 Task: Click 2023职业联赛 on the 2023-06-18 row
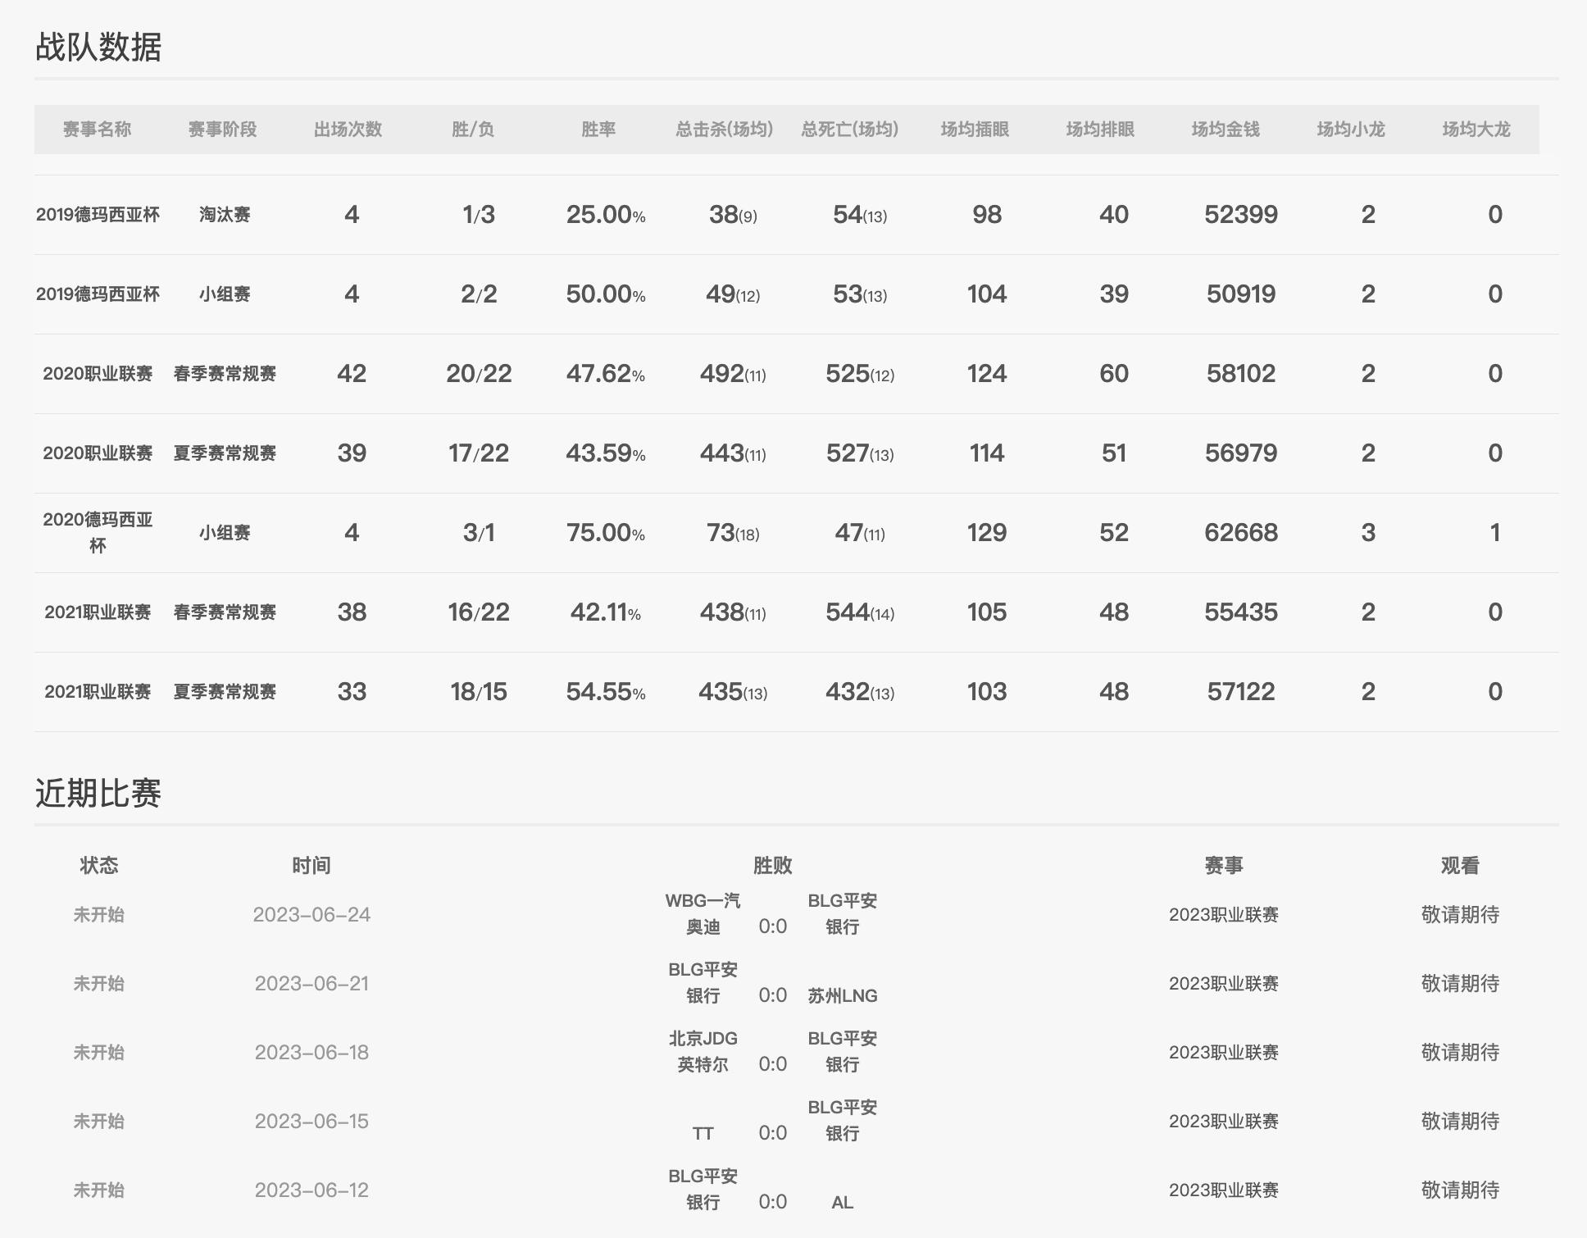click(x=1222, y=1052)
